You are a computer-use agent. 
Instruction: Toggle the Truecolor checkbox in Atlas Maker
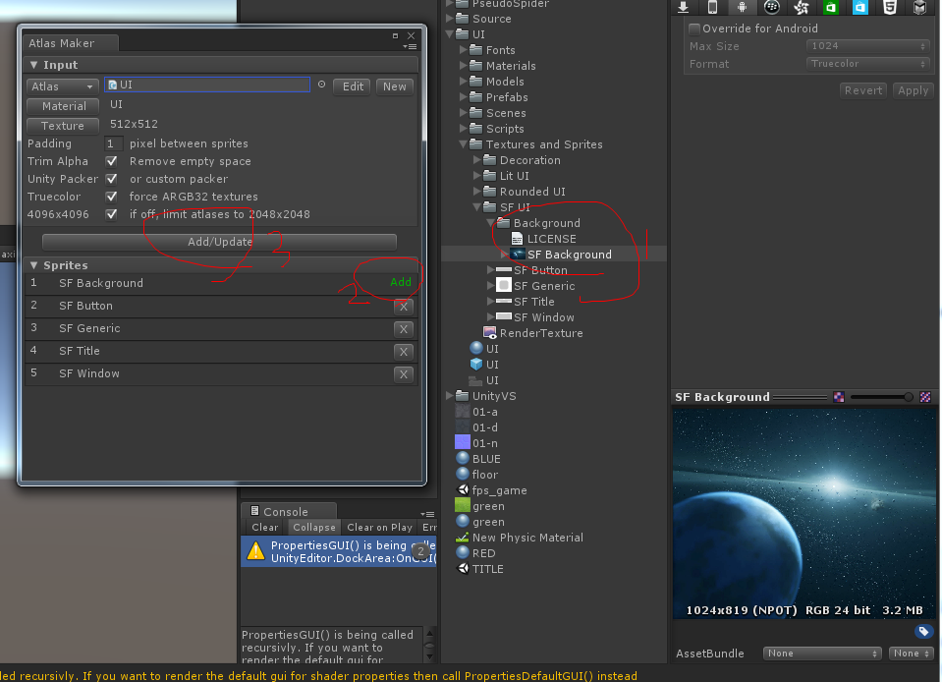tap(111, 197)
